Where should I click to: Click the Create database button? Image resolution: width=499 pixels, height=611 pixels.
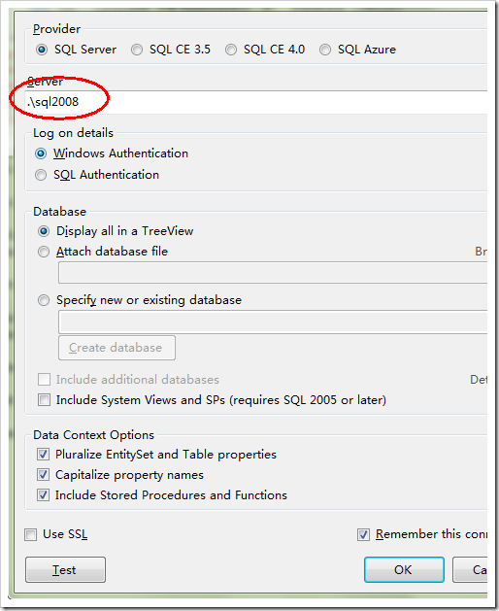click(116, 348)
